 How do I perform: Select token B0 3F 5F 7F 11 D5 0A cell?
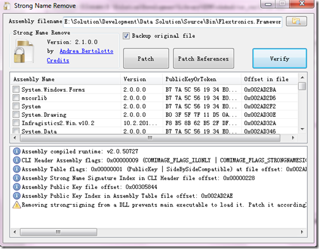click(201, 114)
